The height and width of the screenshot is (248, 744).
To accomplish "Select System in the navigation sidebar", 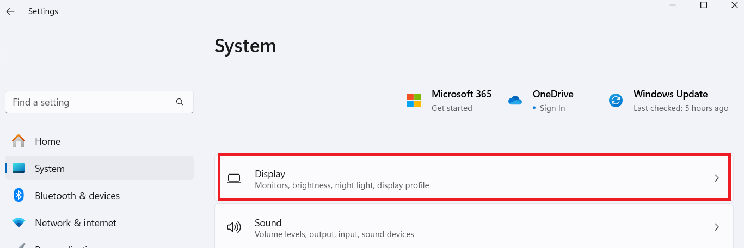I will 50,169.
